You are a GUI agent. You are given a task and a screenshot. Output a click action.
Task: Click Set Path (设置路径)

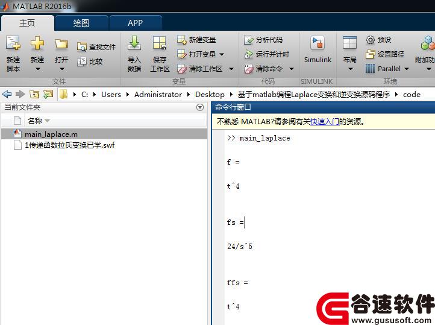(385, 54)
